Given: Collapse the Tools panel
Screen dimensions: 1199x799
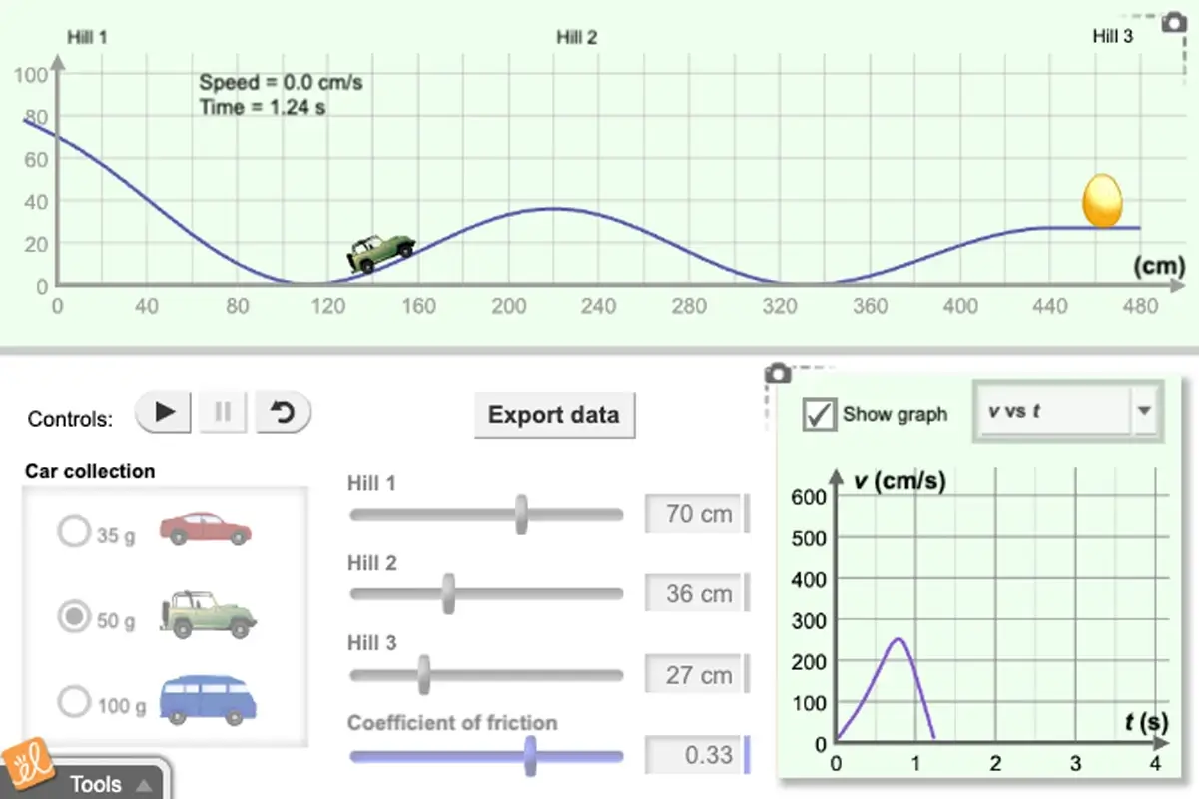Looking at the screenshot, I should (x=143, y=785).
